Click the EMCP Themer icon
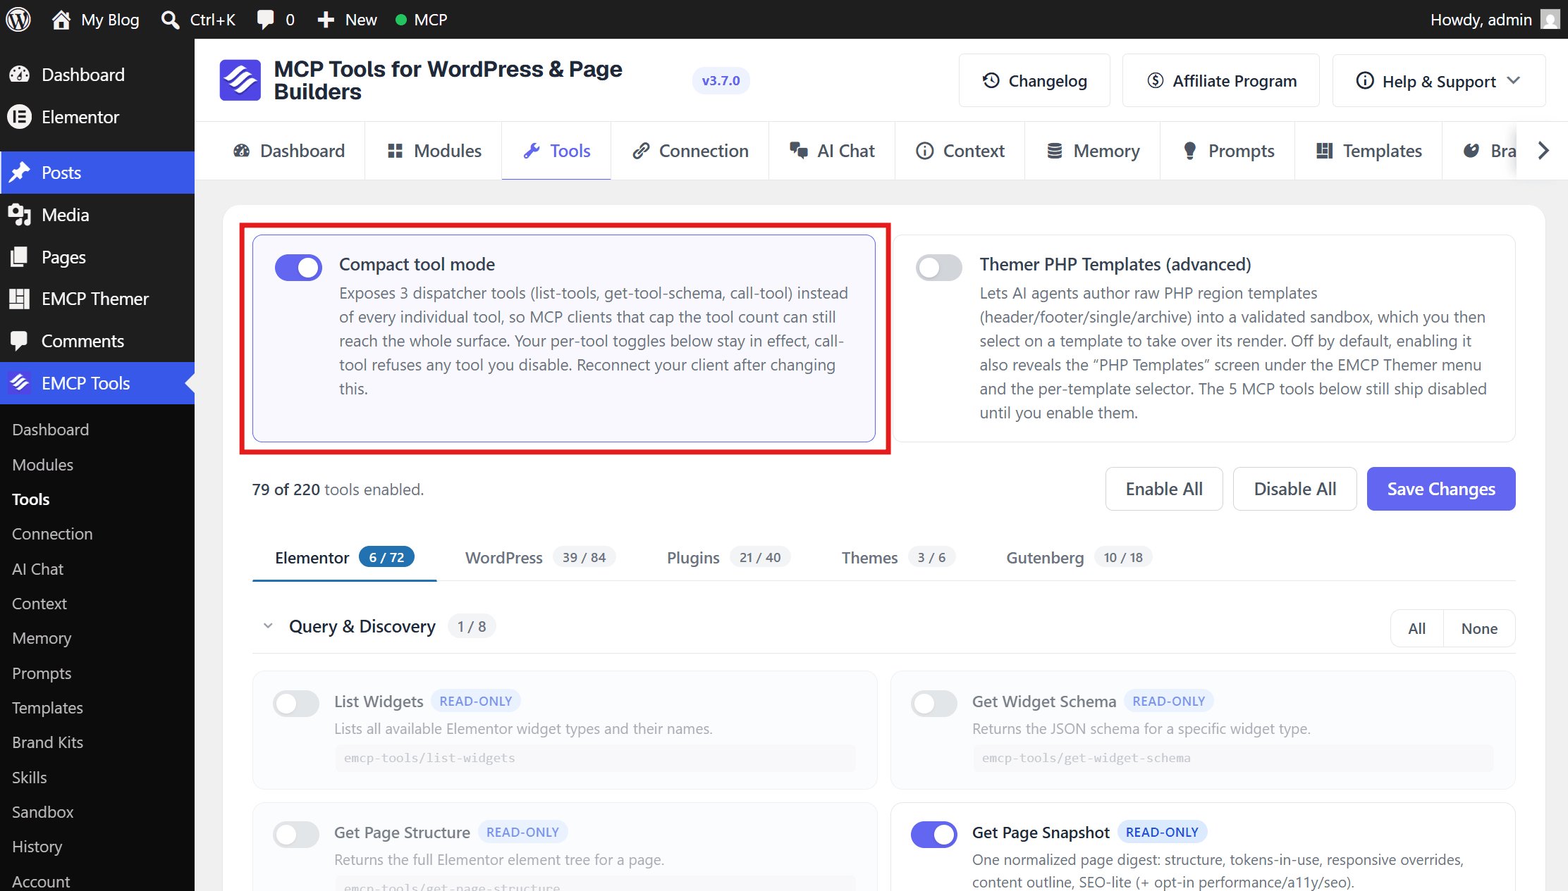The width and height of the screenshot is (1568, 891). click(20, 299)
